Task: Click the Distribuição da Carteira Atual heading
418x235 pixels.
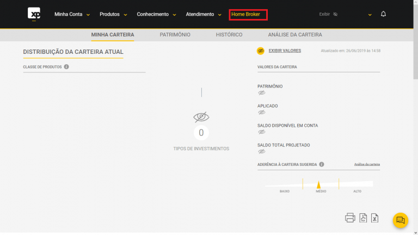Action: (x=73, y=52)
